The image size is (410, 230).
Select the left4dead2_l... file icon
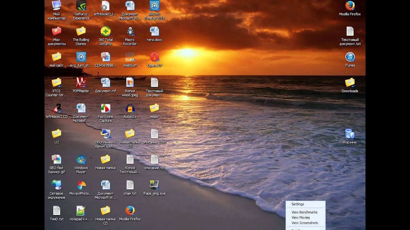pos(105,9)
